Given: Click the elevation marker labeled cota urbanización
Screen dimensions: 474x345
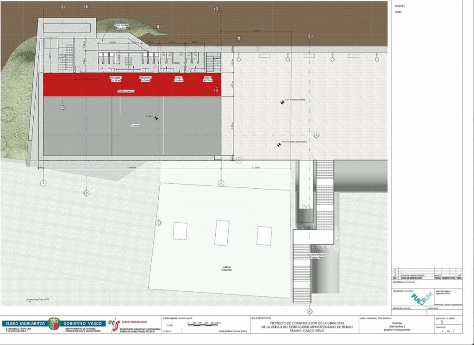Looking at the screenshot, I should [279, 144].
